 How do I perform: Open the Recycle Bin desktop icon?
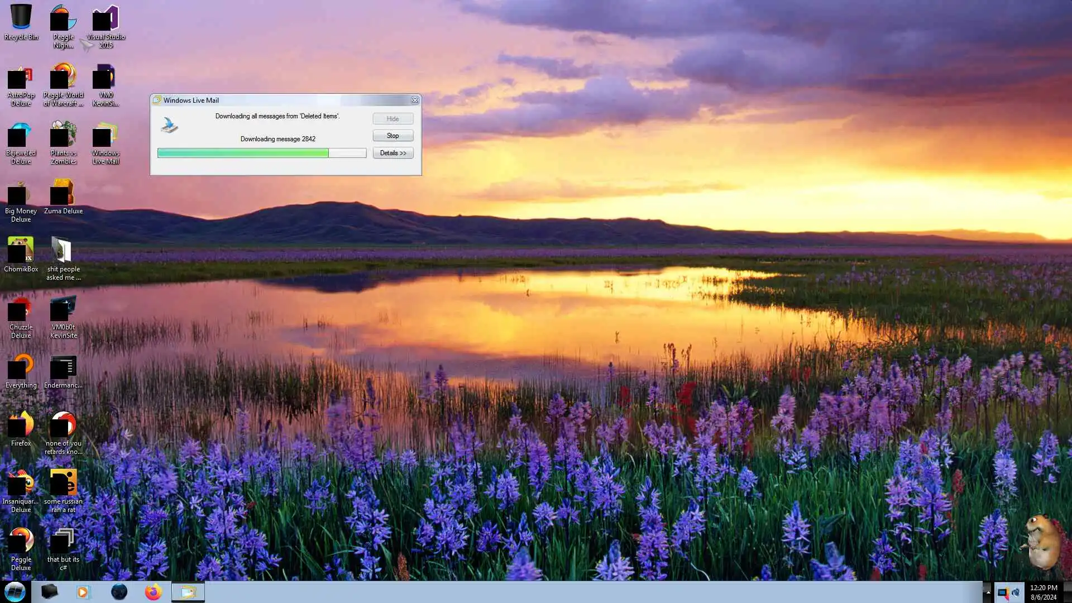click(21, 22)
